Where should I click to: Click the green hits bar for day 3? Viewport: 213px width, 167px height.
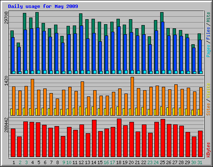(x=25, y=21)
